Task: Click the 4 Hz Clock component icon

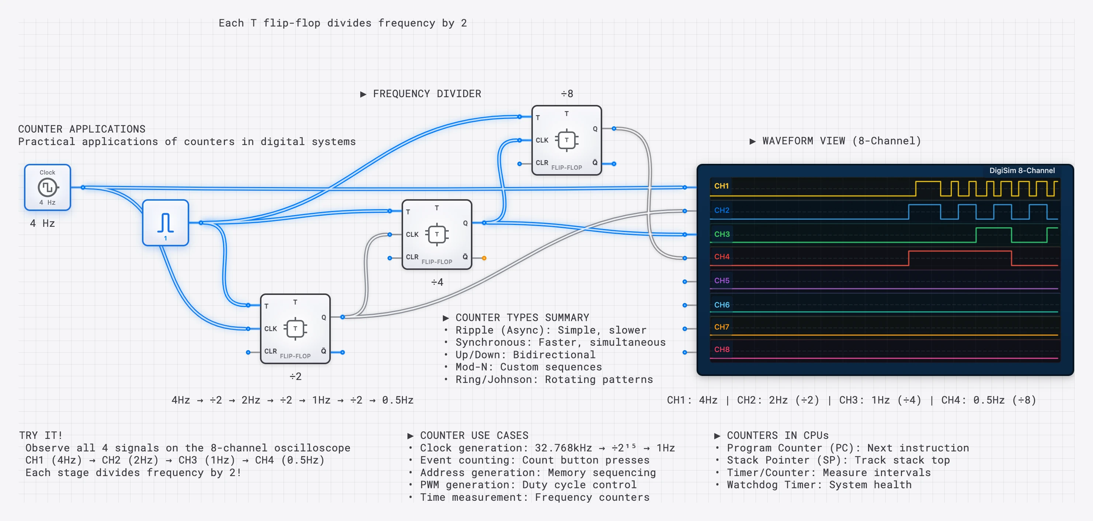Action: pos(47,187)
